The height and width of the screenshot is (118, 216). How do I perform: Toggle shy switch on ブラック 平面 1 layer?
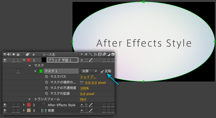click(x=82, y=60)
